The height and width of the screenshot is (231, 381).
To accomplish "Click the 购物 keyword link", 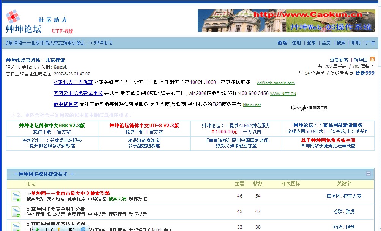I will coord(338,227).
